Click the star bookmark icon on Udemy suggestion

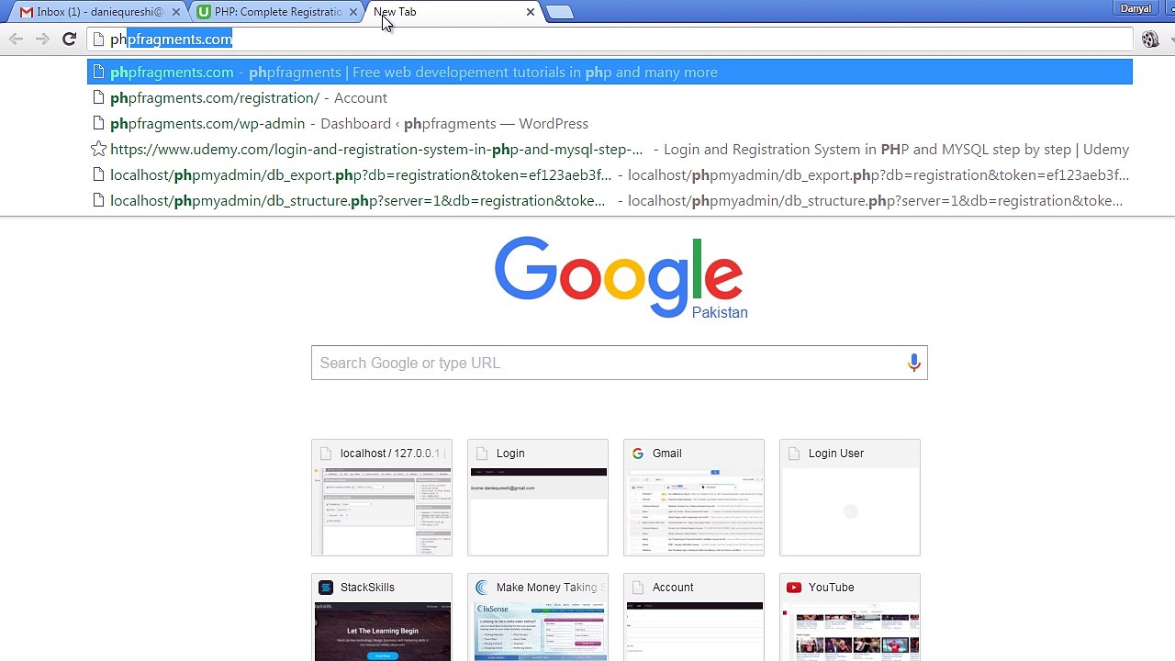click(x=98, y=149)
